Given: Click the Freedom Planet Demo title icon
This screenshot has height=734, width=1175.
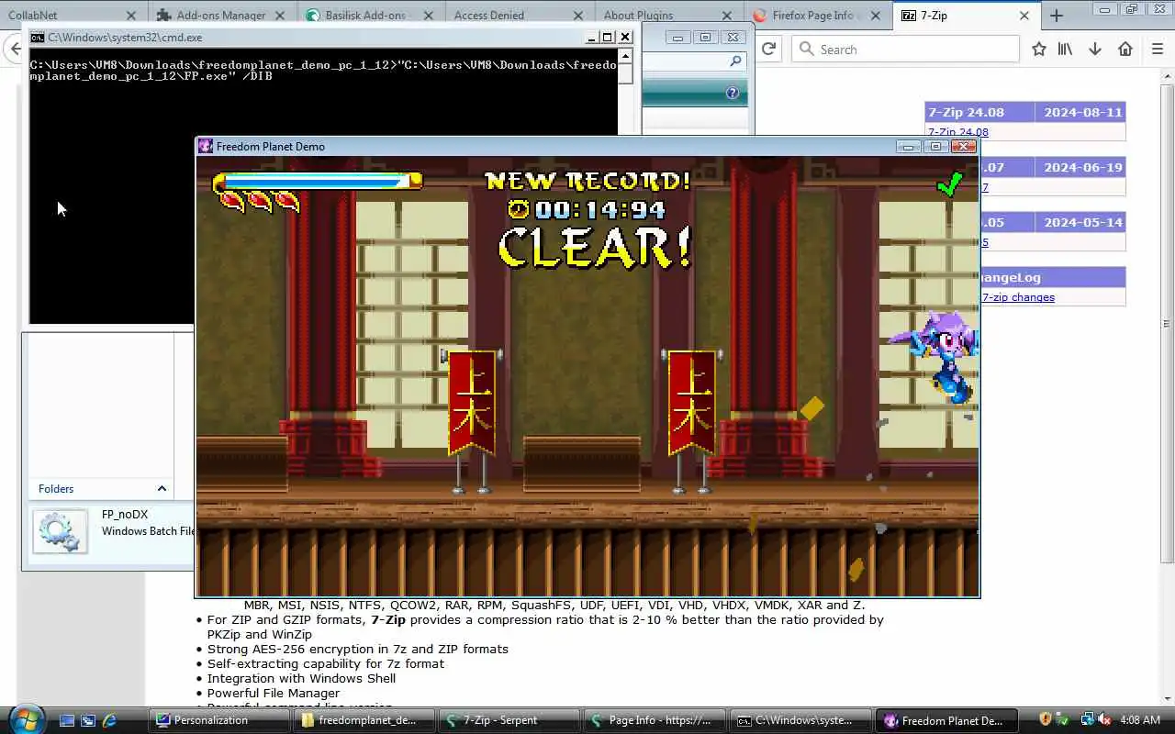Looking at the screenshot, I should click(206, 146).
